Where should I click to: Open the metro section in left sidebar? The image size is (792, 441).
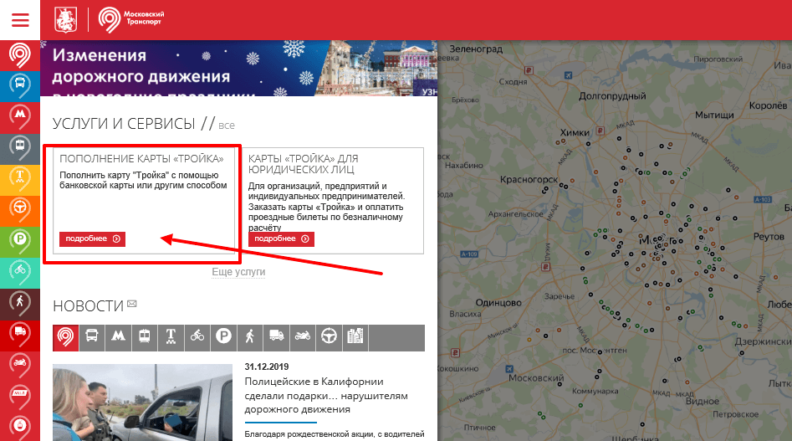coord(20,118)
